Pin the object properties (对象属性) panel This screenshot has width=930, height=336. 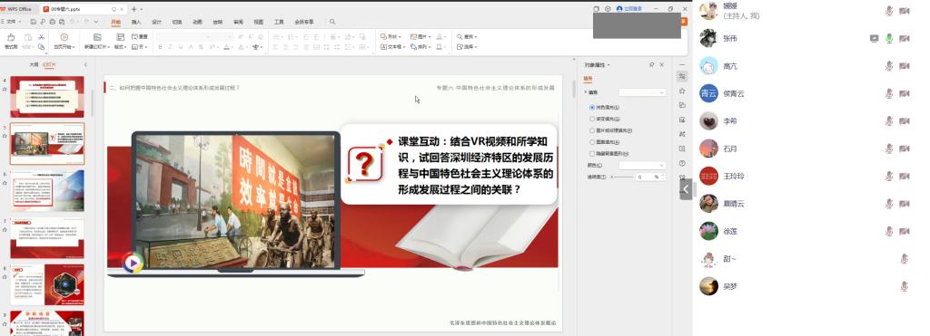coord(652,64)
